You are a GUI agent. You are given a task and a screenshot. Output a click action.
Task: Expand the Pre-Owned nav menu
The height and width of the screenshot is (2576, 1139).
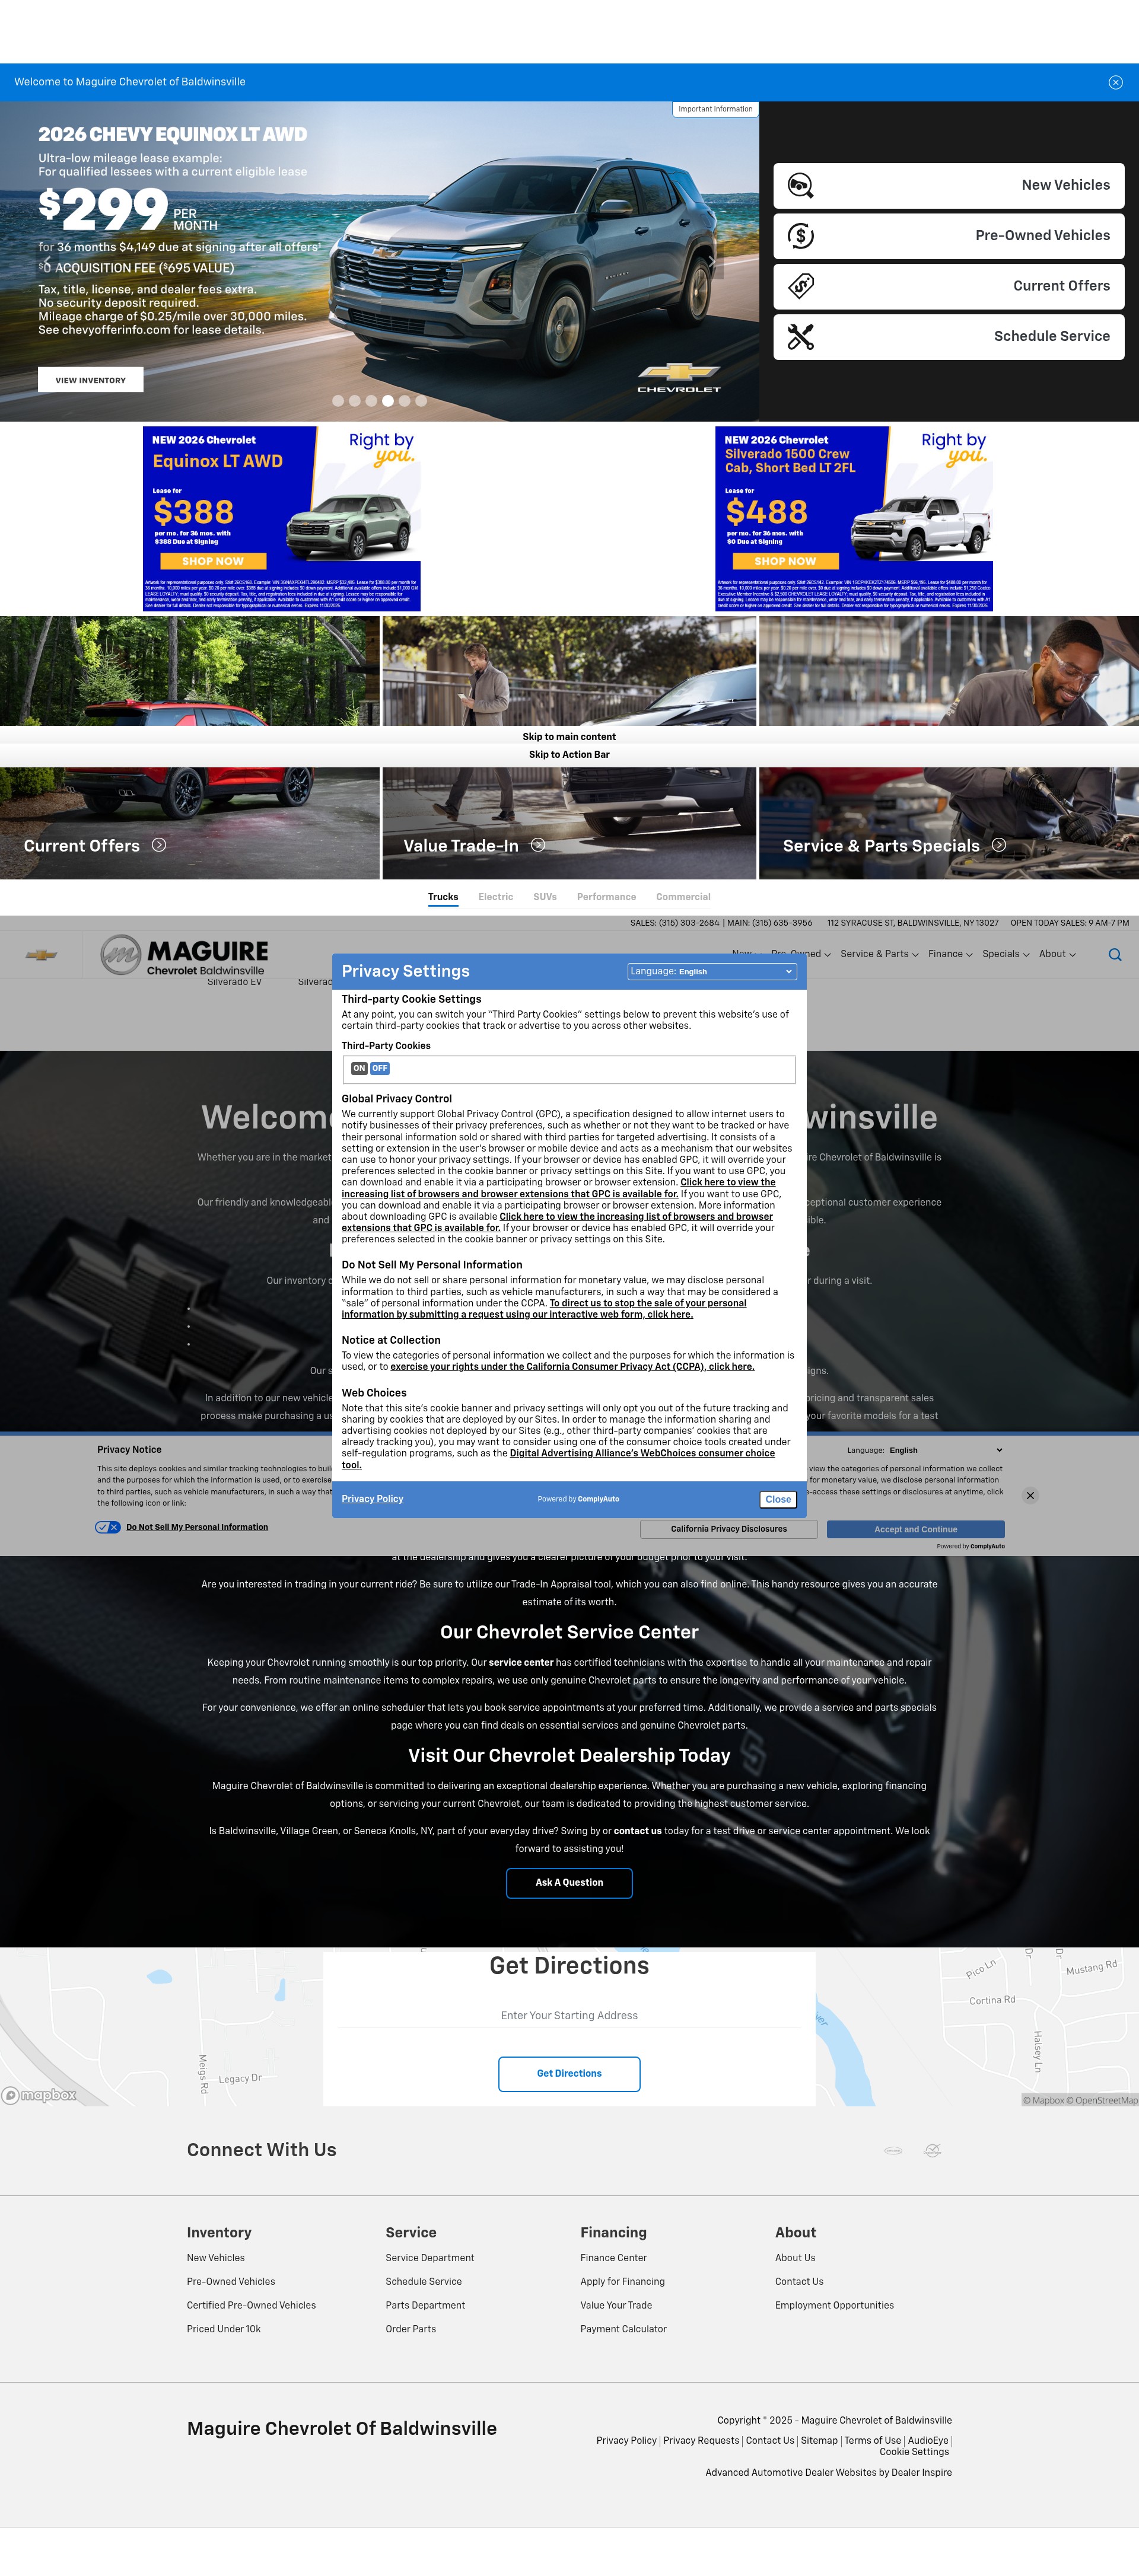[x=801, y=954]
